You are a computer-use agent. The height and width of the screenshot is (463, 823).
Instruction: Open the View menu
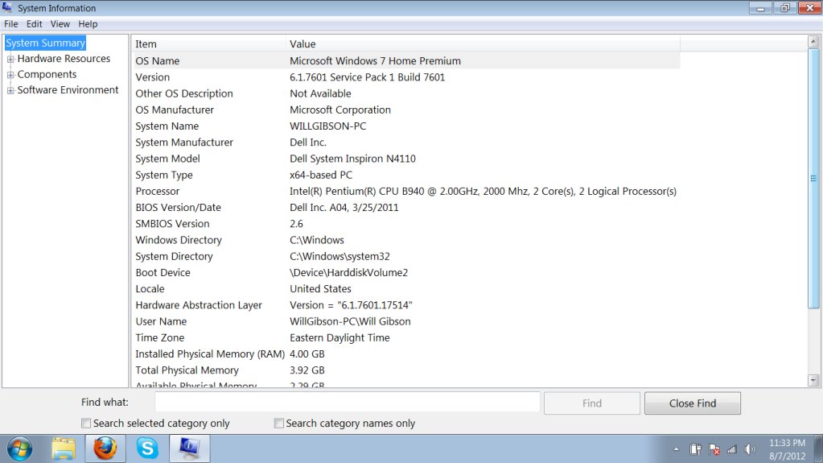point(60,24)
